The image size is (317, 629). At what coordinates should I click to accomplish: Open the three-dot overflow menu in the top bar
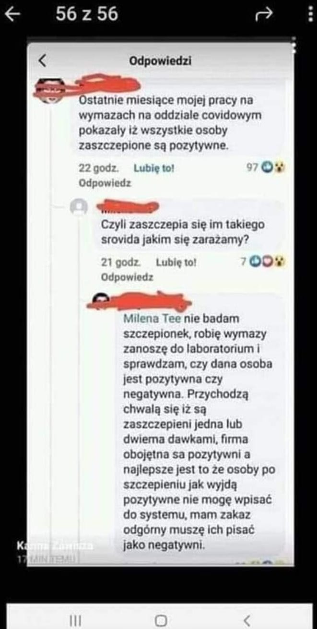[310, 15]
